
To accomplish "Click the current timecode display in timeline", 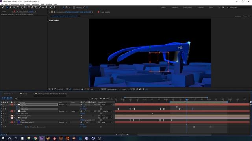I will [x=7, y=98].
